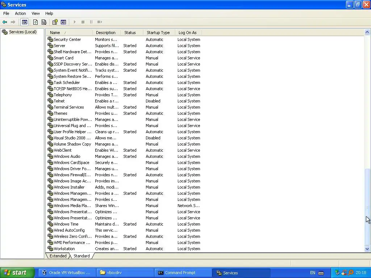
Task: Select Visual Studio 2008 service row
Action: pyautogui.click(x=124, y=138)
